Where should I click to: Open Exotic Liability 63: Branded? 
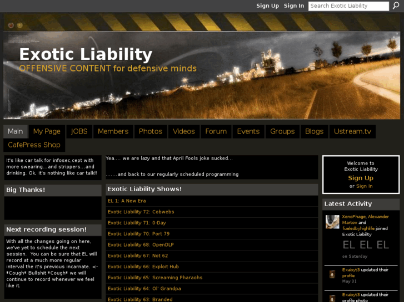pyautogui.click(x=140, y=299)
